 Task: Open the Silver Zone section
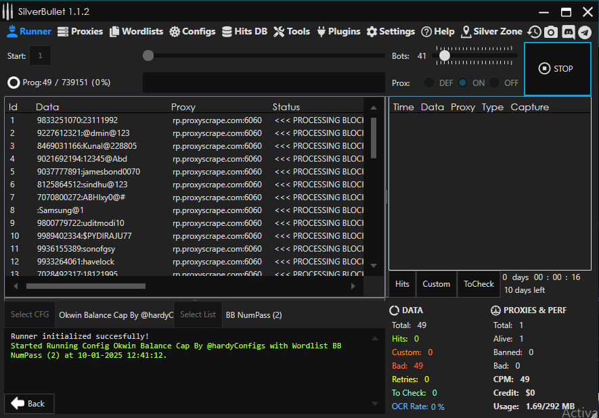click(491, 31)
